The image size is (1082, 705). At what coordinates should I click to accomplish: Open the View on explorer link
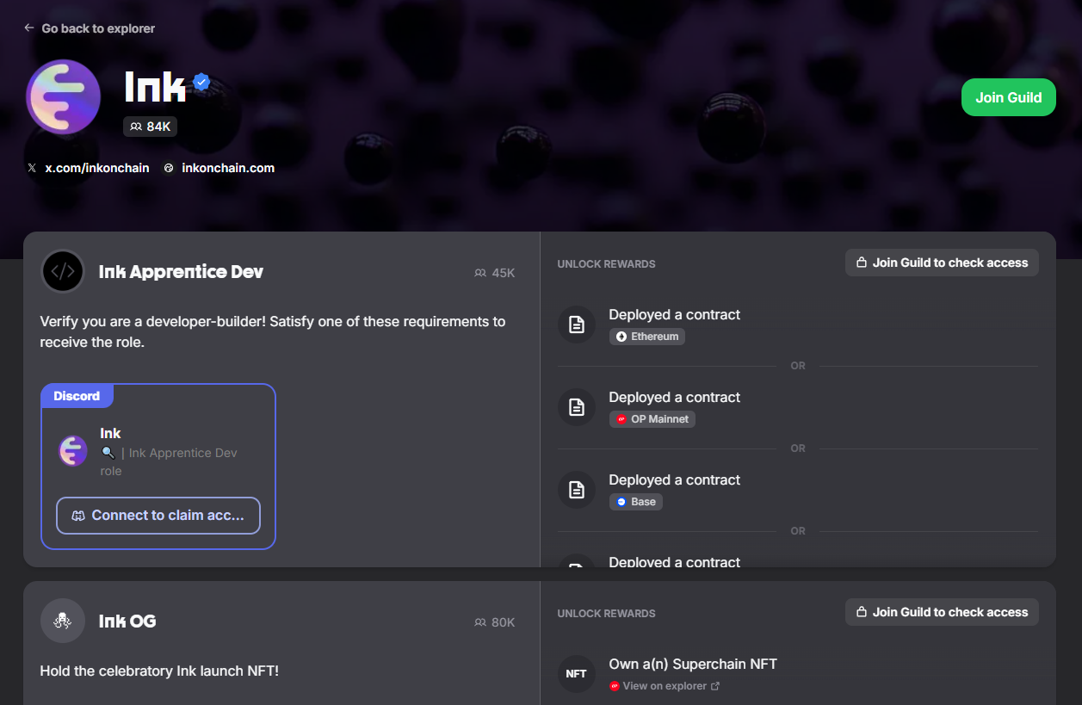click(x=665, y=686)
